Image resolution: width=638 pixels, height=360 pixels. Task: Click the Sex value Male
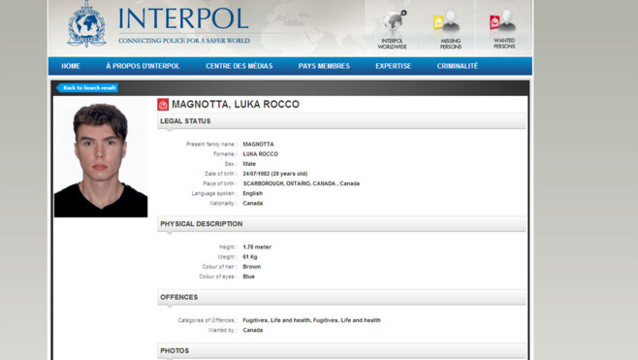point(249,164)
